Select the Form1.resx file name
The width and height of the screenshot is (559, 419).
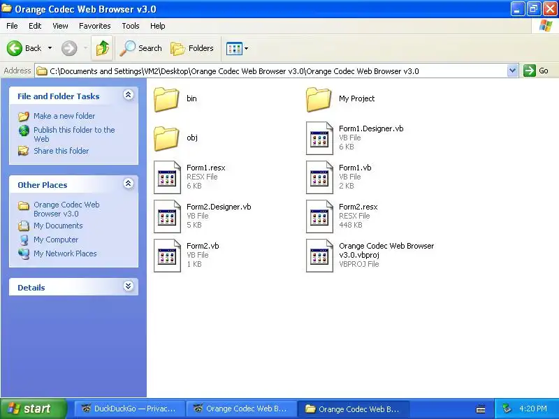205,168
